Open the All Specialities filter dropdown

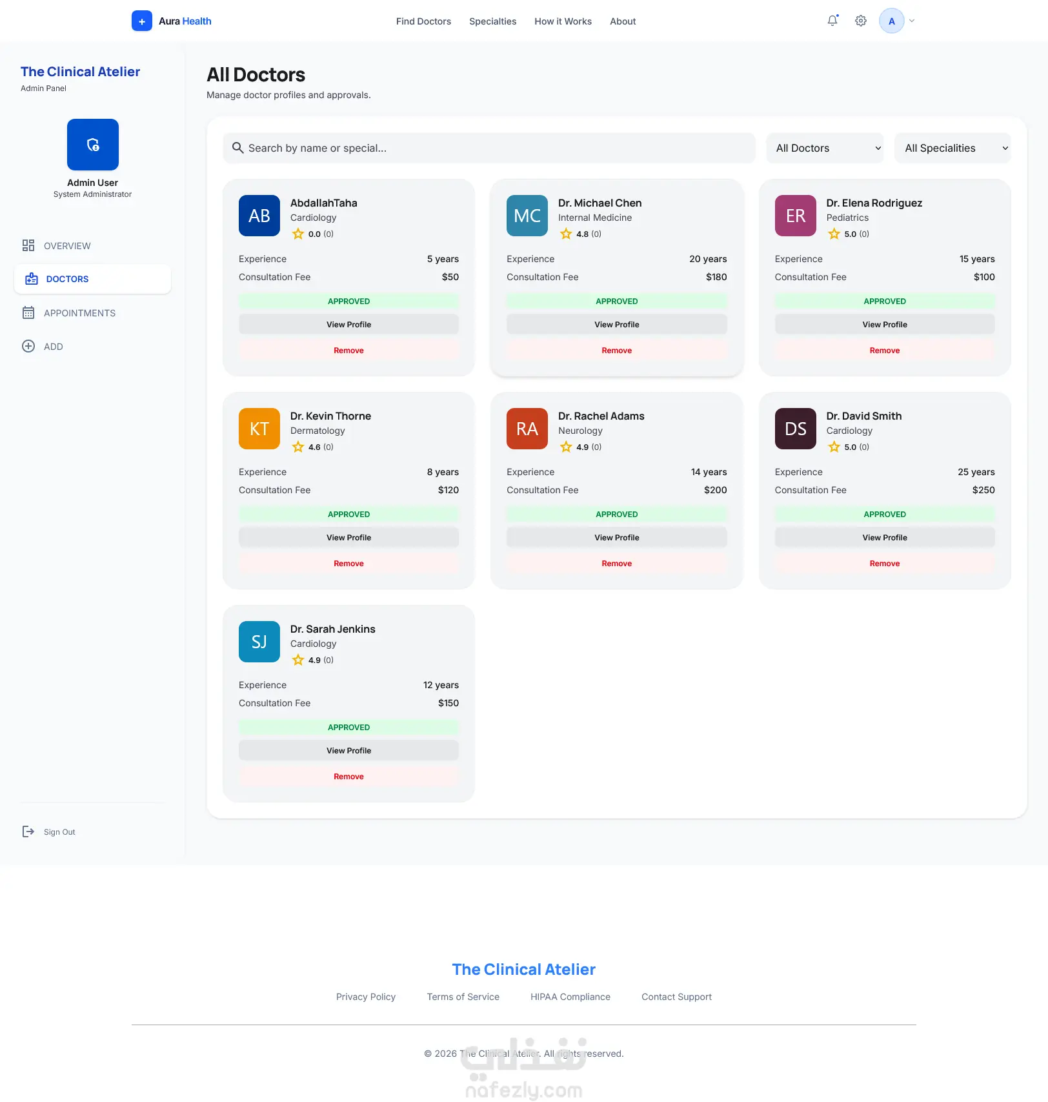pos(952,148)
